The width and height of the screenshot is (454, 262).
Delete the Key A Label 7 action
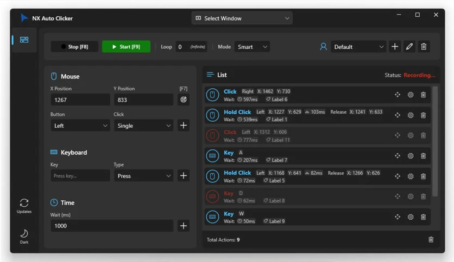(423, 156)
